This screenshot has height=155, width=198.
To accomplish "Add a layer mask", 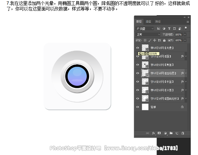I will tap(159, 133).
